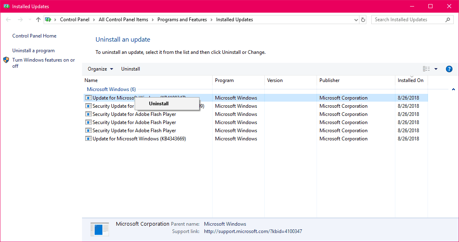Go up one level with Up arrow
The height and width of the screenshot is (242, 459).
[38, 20]
